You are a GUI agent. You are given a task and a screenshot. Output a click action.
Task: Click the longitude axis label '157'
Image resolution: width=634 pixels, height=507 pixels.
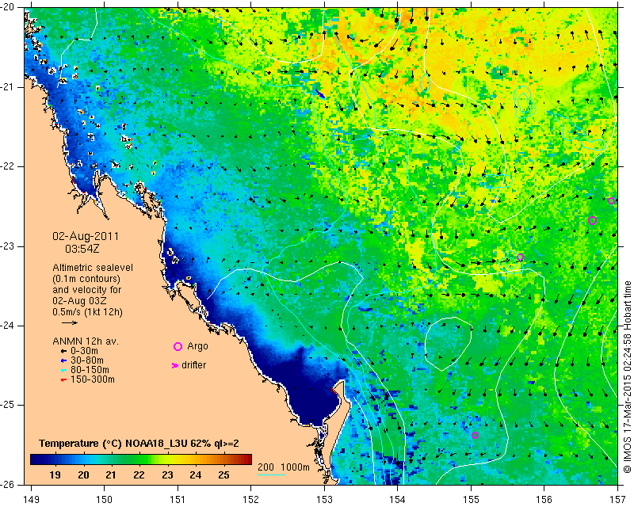click(618, 500)
